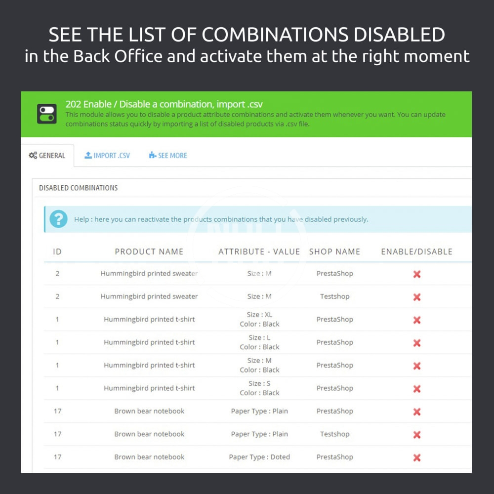Reactivate the Size L Black t-shirt combination
This screenshot has width=494, height=494.
417,343
